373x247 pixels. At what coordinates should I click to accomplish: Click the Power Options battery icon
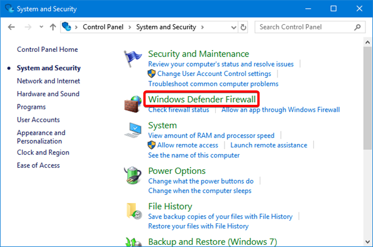133,176
